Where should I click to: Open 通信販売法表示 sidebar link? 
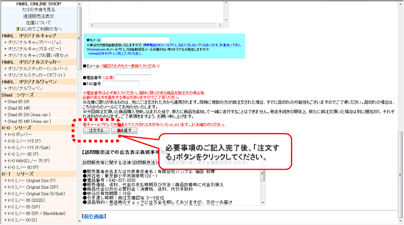pos(39,16)
